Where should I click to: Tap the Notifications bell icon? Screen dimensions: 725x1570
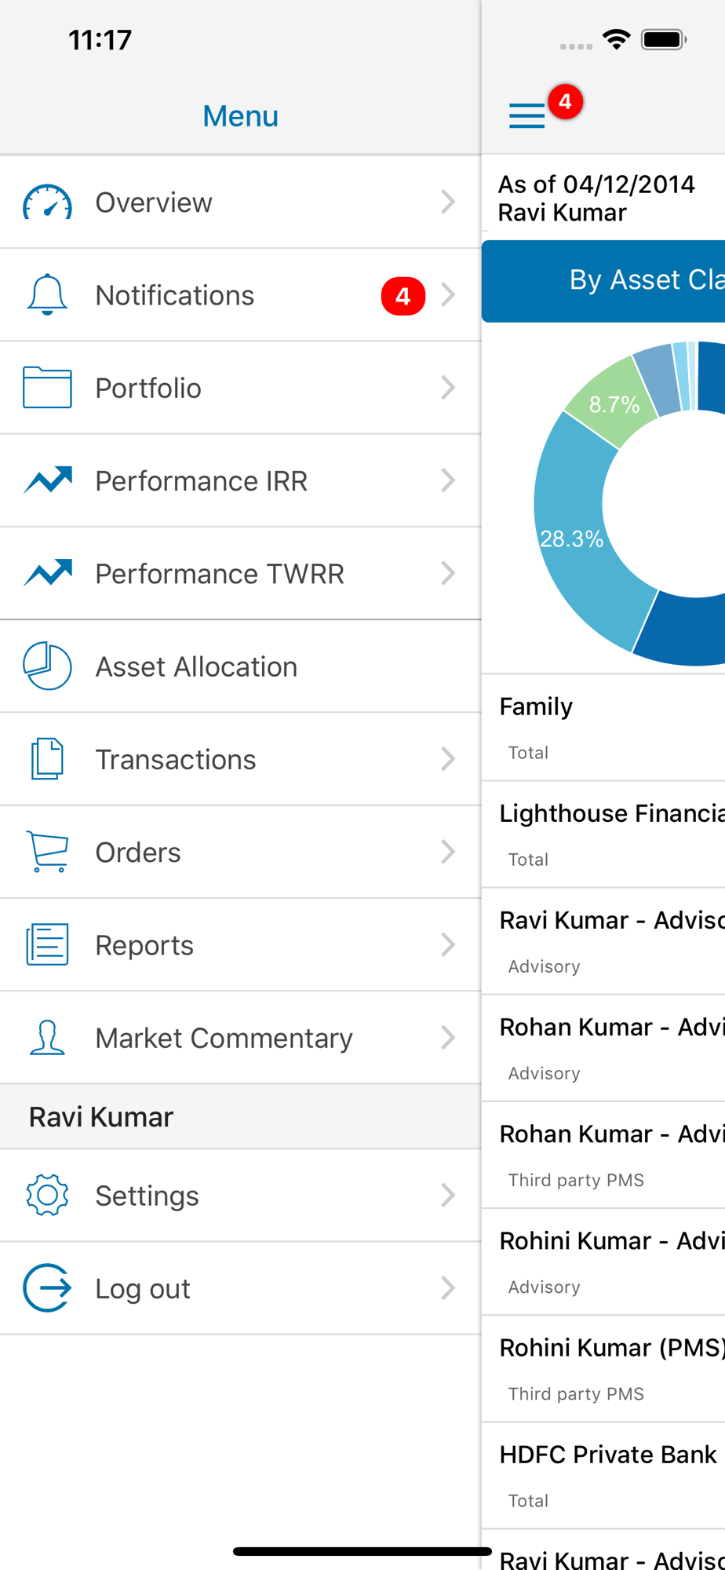pyautogui.click(x=47, y=295)
